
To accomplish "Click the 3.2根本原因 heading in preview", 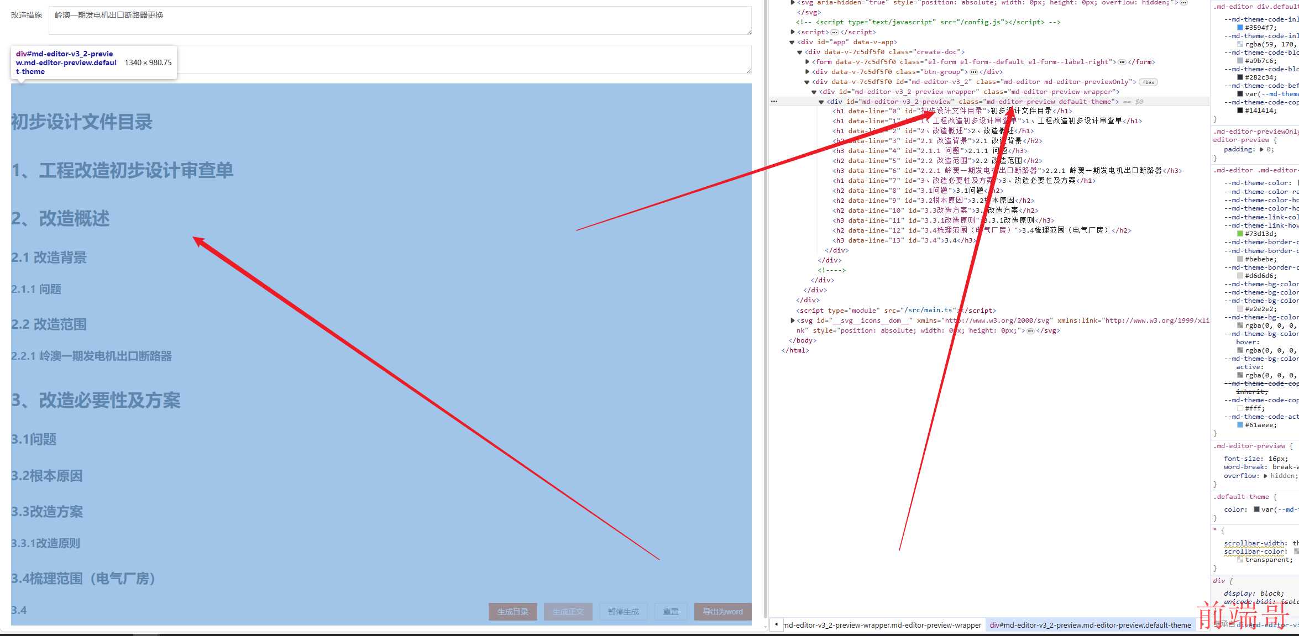I will coord(47,476).
